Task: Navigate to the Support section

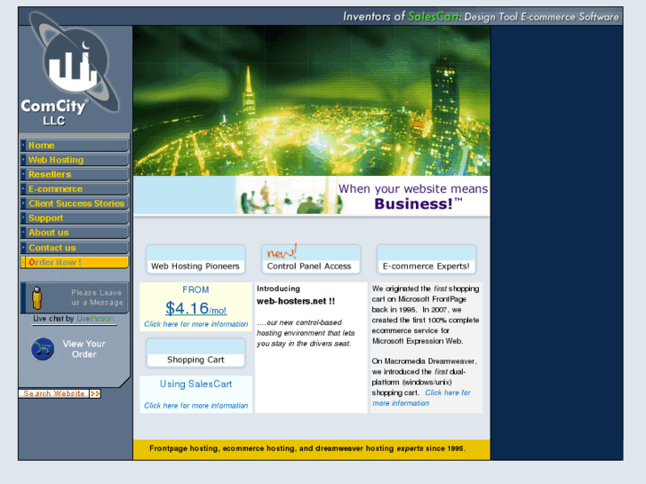Action: point(74,218)
